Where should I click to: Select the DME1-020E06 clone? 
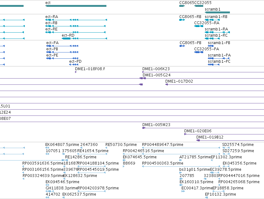[224, 134]
